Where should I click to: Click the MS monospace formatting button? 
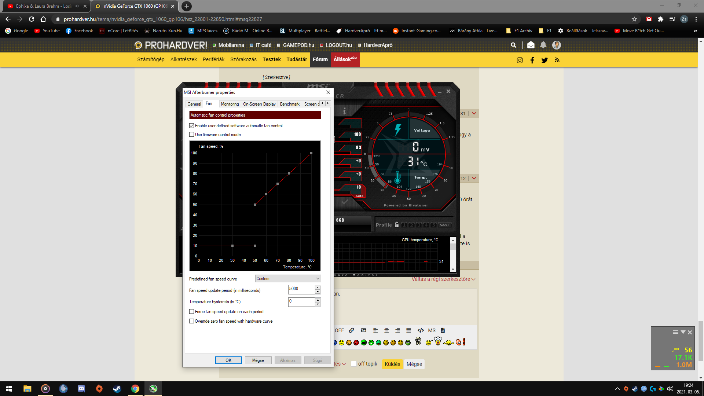[x=432, y=330]
